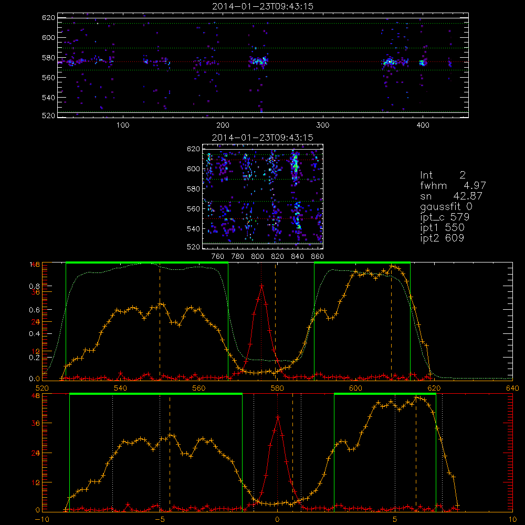Click y-axis label 600 of top spectrogram

[48, 38]
